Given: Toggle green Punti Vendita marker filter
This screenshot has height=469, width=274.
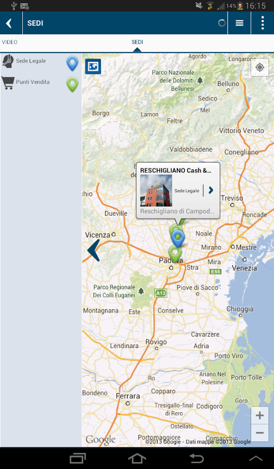Looking at the screenshot, I should 72,84.
